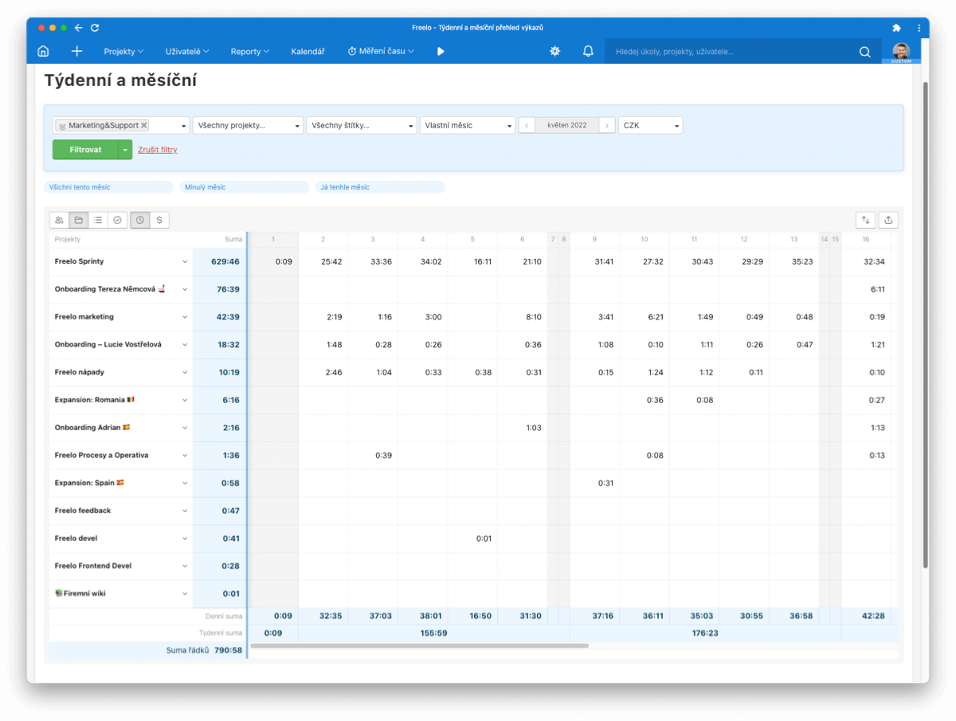Open the browser extensions puzzle icon
956x721 pixels.
coord(896,28)
